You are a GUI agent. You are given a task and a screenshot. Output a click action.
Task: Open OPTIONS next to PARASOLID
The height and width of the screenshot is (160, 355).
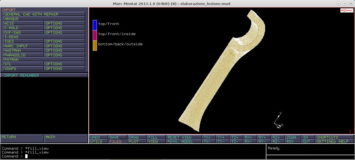(65, 55)
